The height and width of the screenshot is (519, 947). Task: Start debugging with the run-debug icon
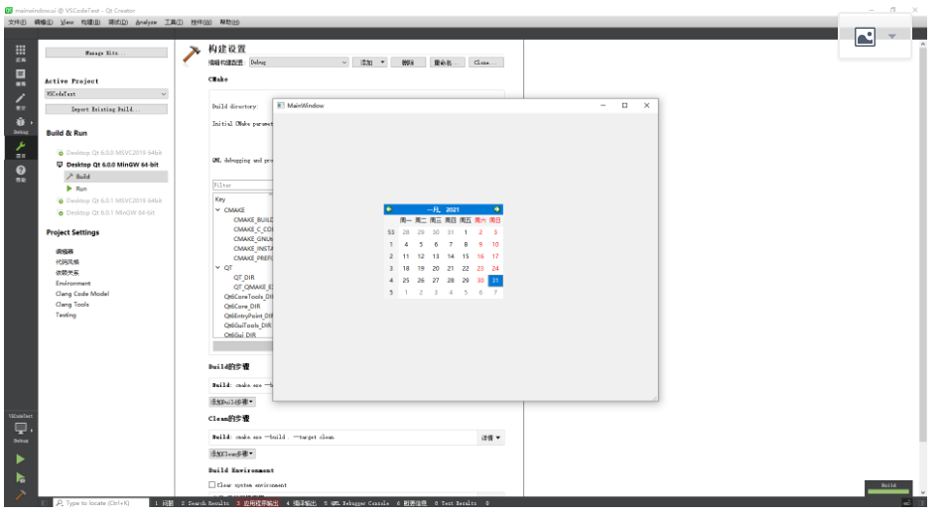[21, 477]
